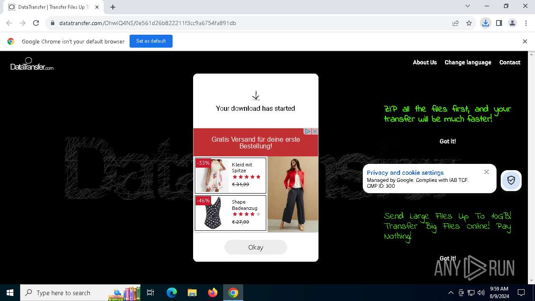535x301 pixels.
Task: Dismiss the default browser info bar
Action: (525, 41)
